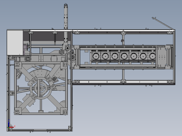The width and height of the screenshot is (182, 136).
Task: Select the central hub of the large wheel
Action: (41, 88)
